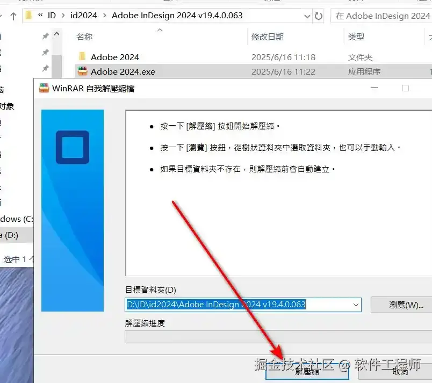Minimize the WinRAR self-extractor window
The width and height of the screenshot is (432, 383).
point(375,88)
